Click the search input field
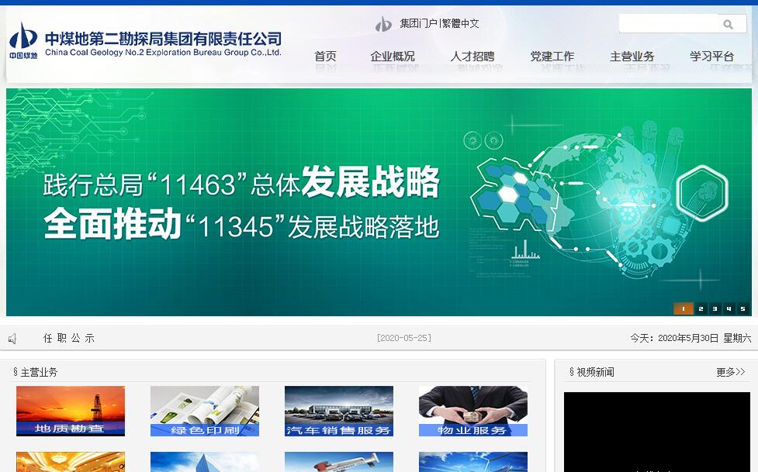Viewport: 758px width, 472px height. pos(667,24)
